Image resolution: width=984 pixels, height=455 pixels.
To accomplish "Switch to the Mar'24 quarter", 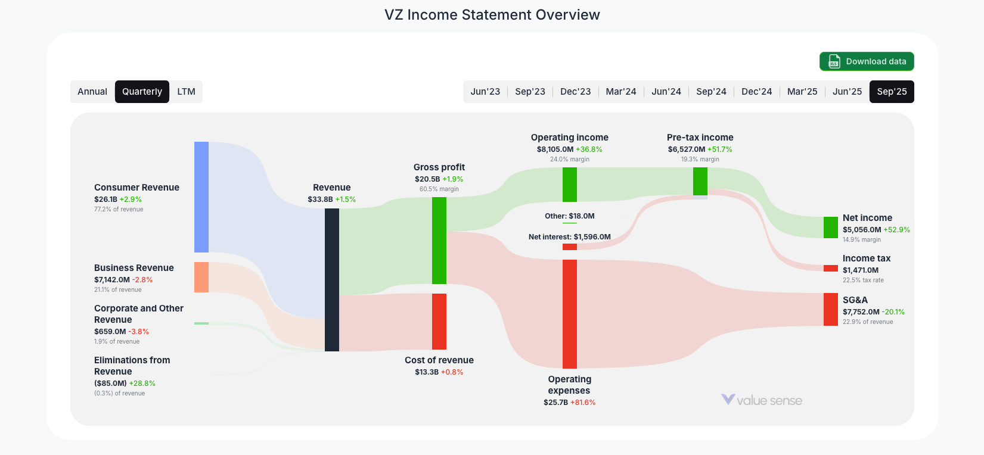I will [x=621, y=91].
